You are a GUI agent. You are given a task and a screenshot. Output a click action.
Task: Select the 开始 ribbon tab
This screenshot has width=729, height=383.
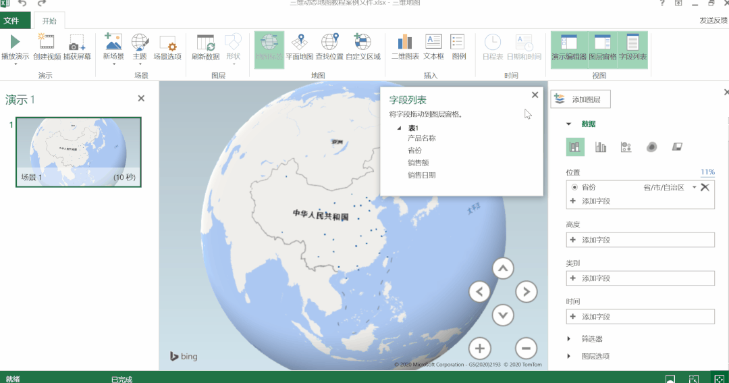coord(49,21)
